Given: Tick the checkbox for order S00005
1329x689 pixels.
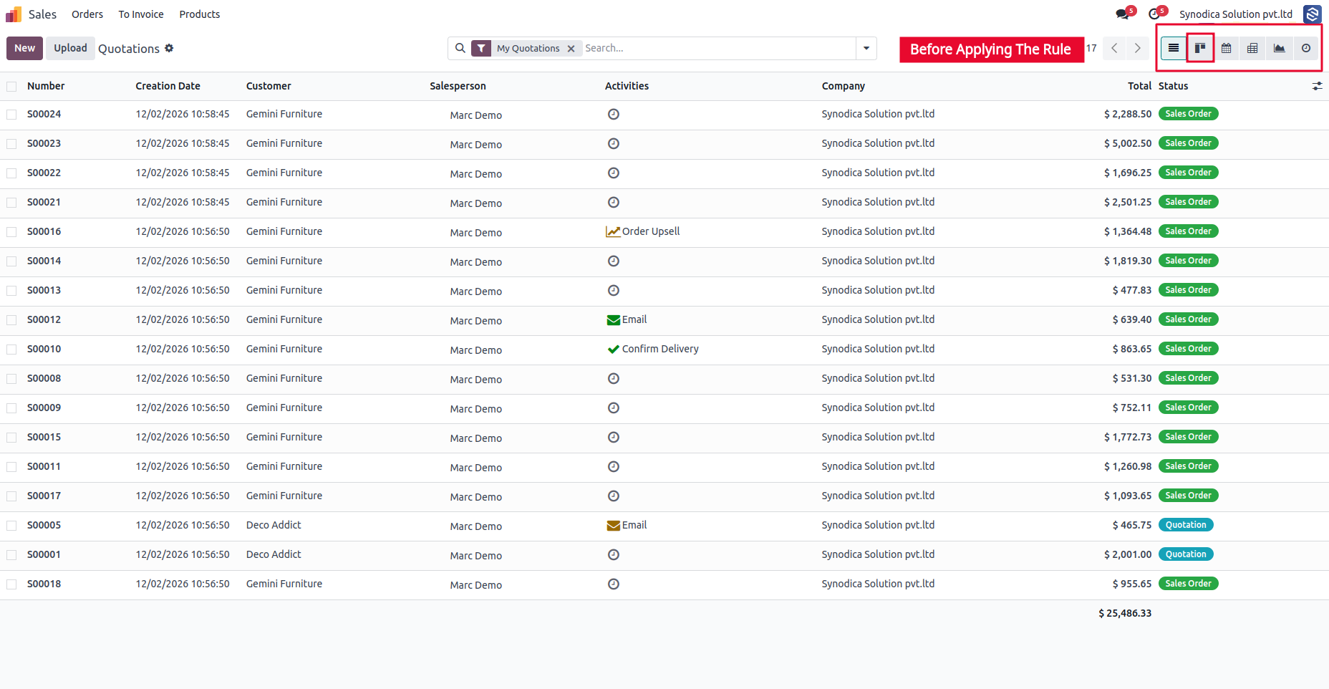Looking at the screenshot, I should click(x=11, y=526).
